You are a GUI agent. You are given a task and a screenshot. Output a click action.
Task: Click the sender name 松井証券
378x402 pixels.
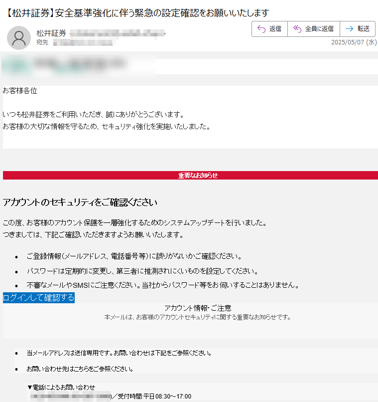coord(51,33)
